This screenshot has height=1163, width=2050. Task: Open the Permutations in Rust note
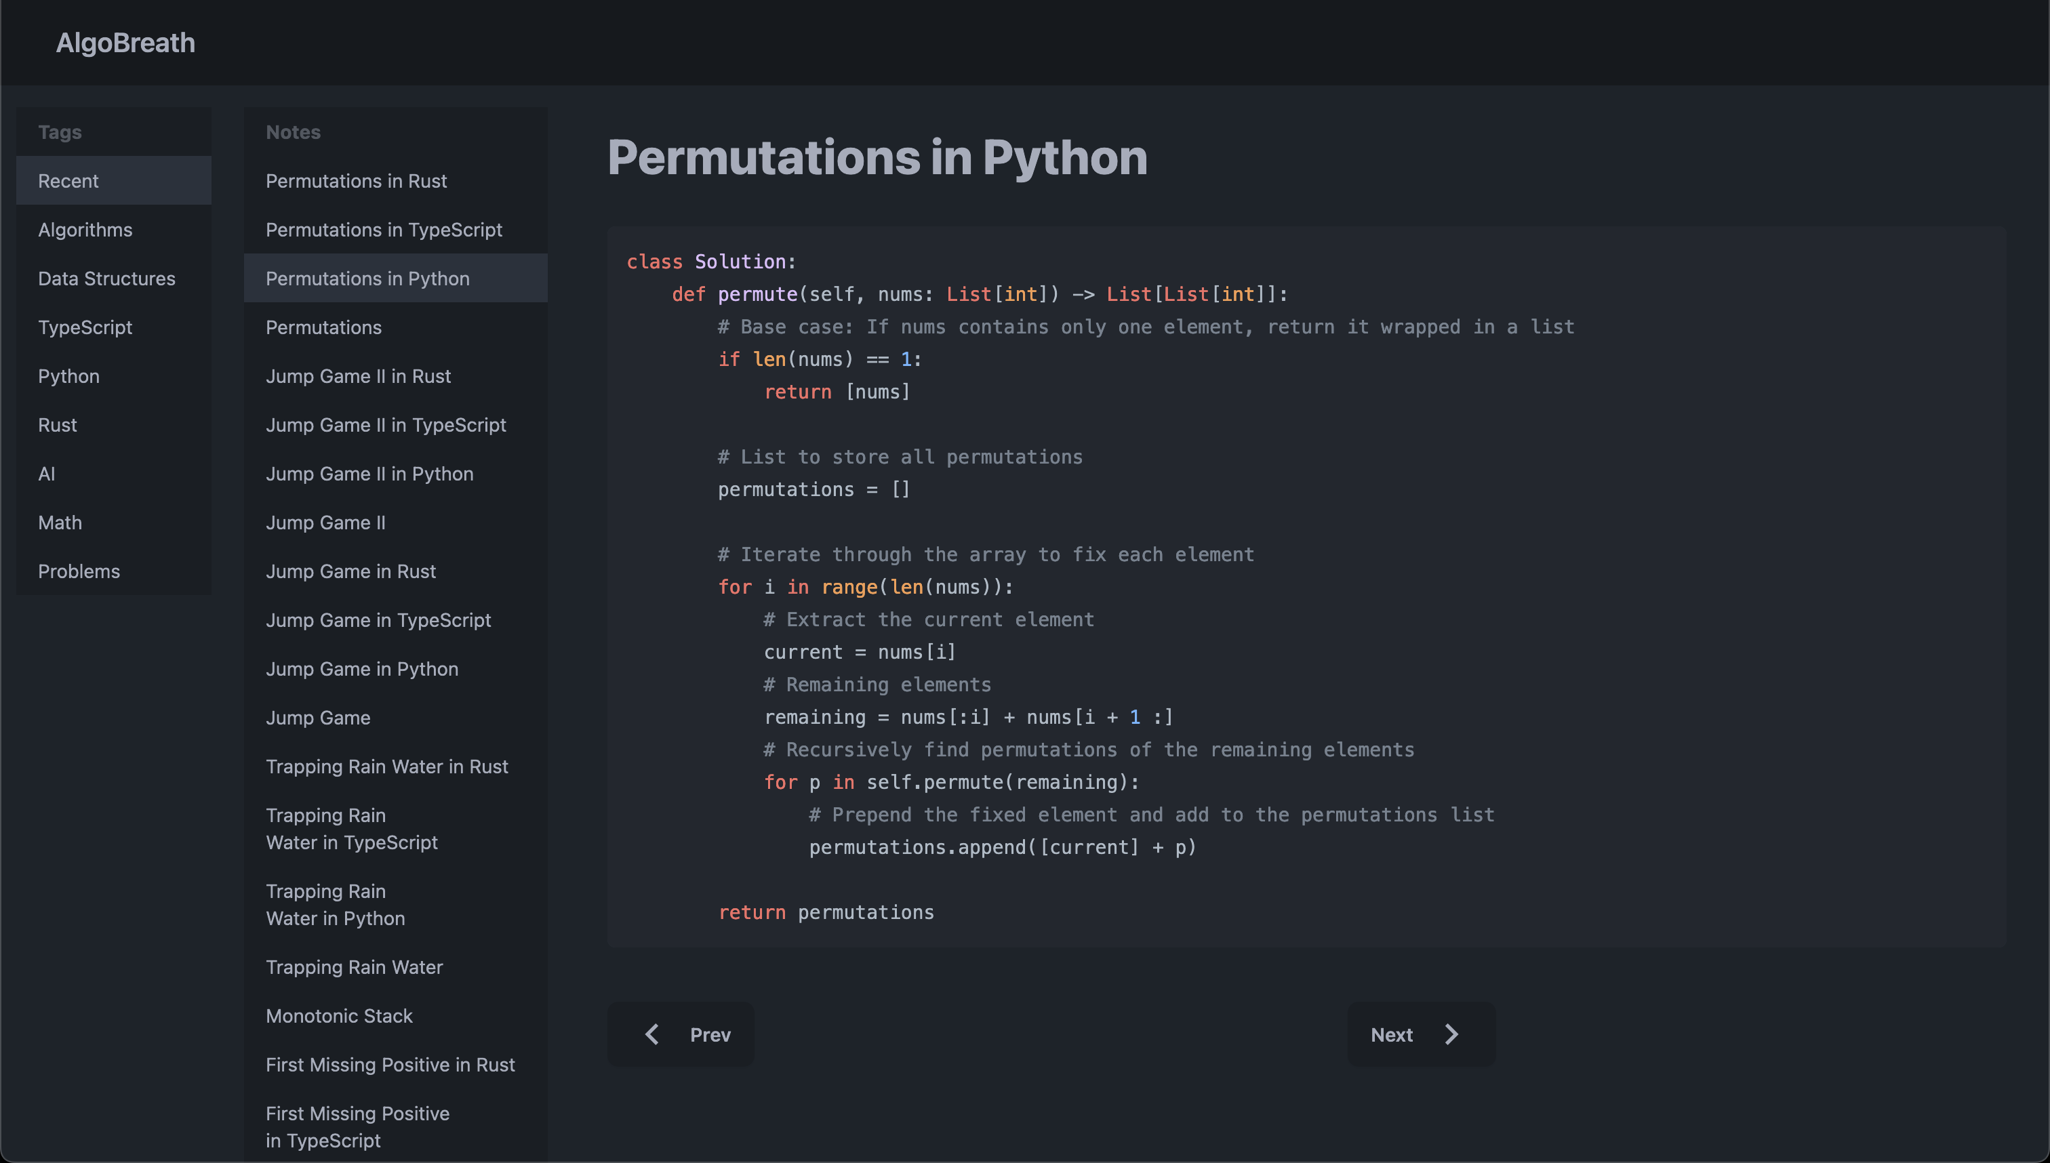[x=357, y=180]
